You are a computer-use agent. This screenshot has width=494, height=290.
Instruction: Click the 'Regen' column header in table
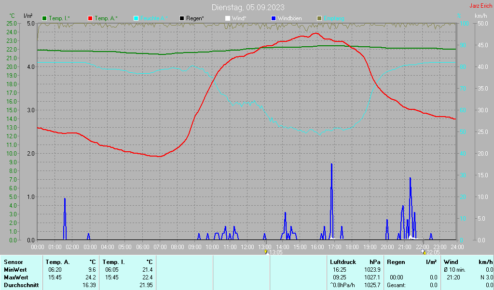(x=395, y=262)
